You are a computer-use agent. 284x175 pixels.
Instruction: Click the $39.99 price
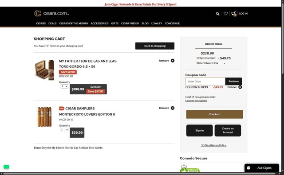click(x=77, y=132)
